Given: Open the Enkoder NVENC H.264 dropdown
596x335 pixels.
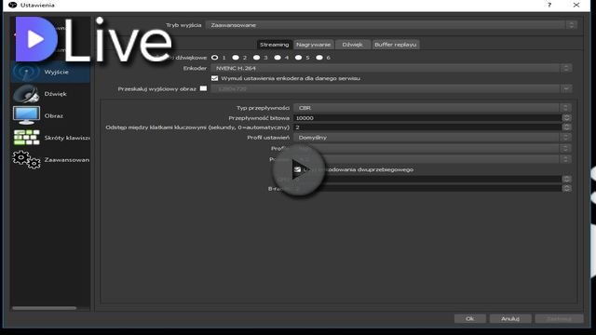Looking at the screenshot, I should click(x=391, y=68).
